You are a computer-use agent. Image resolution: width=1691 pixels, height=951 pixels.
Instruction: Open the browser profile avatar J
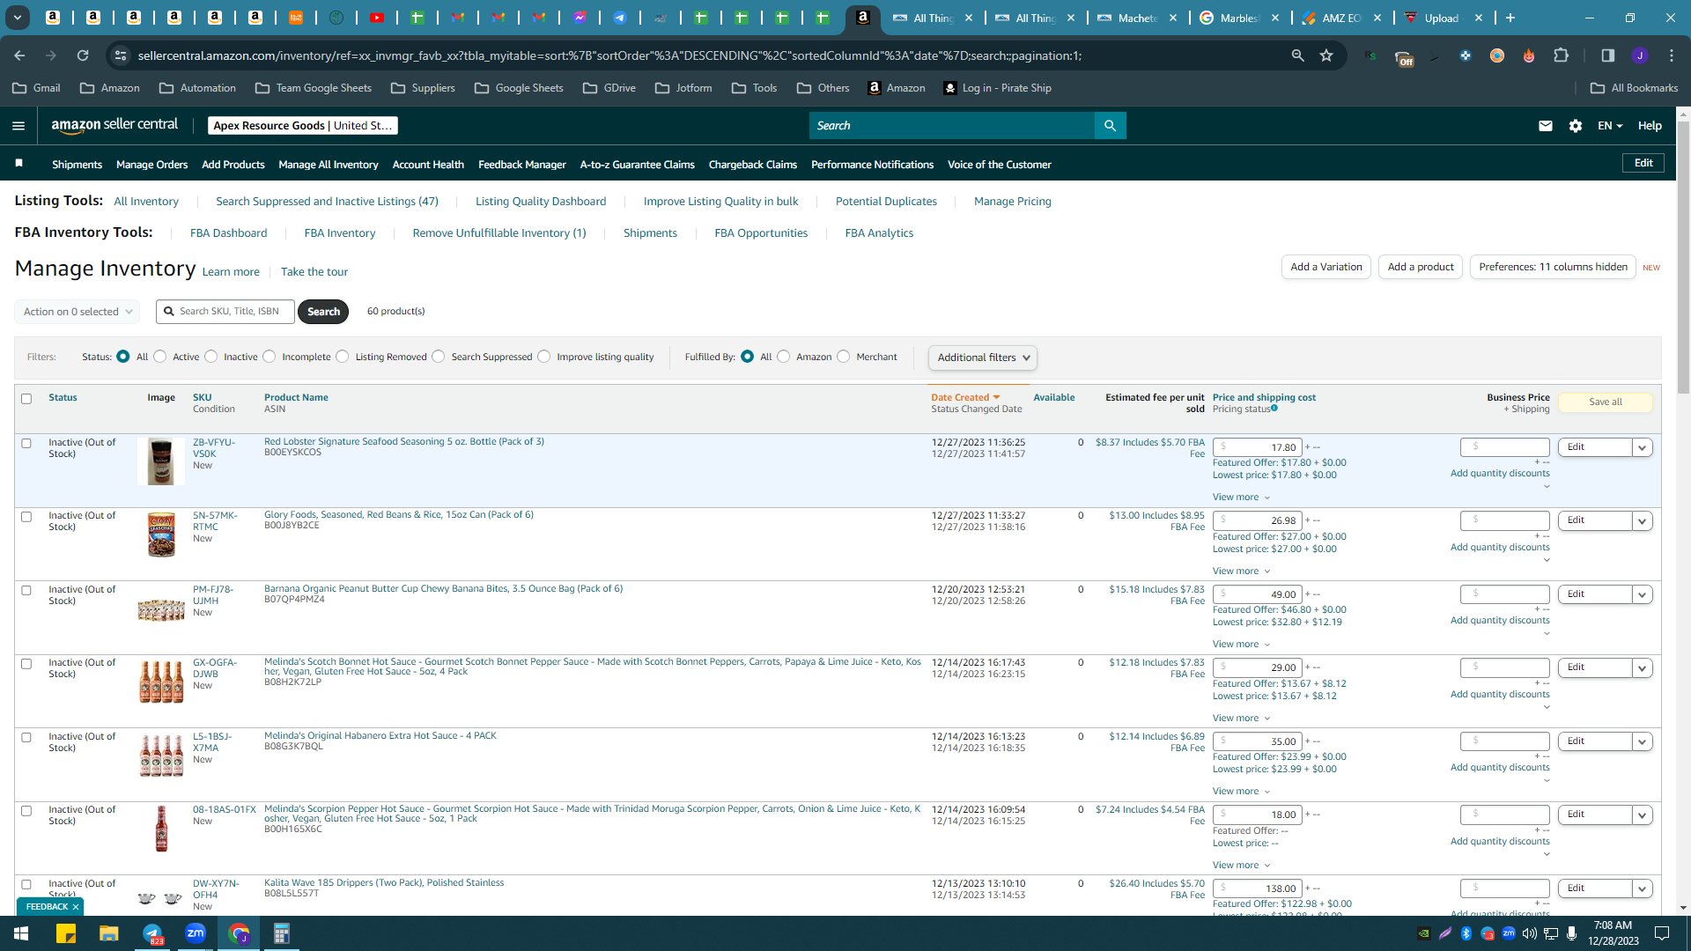coord(1639,55)
